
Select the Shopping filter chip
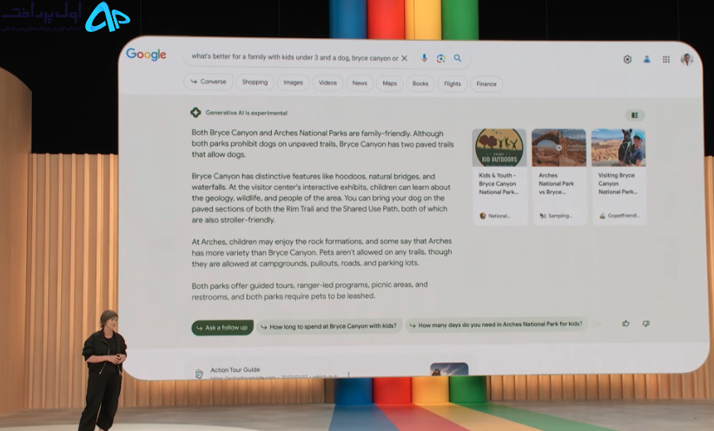click(255, 82)
